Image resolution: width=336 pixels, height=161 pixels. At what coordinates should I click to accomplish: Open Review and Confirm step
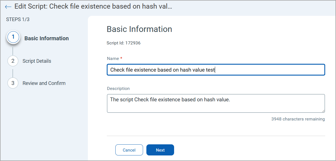point(44,83)
